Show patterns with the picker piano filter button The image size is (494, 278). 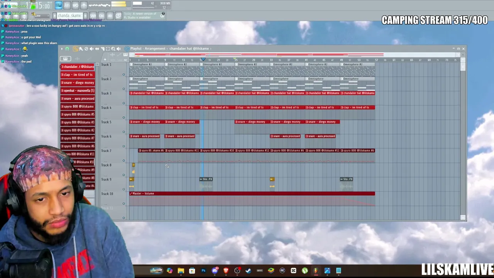[65, 59]
